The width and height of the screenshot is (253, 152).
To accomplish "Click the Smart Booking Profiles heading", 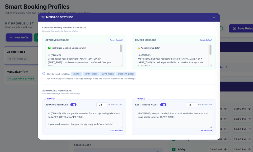I will pyautogui.click(x=37, y=7).
